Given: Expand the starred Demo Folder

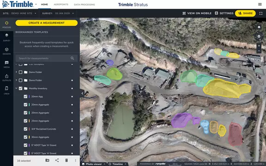Looking at the screenshot, I should coord(16,80).
